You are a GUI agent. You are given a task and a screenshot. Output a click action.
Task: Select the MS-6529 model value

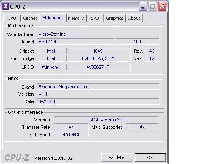point(76,41)
